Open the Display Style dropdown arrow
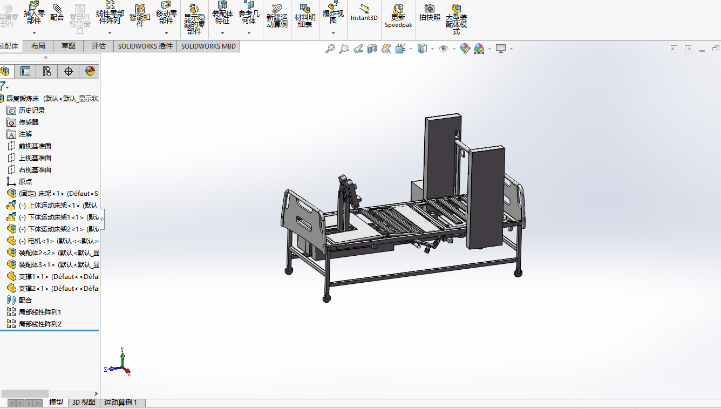The width and height of the screenshot is (721, 409). click(x=432, y=49)
